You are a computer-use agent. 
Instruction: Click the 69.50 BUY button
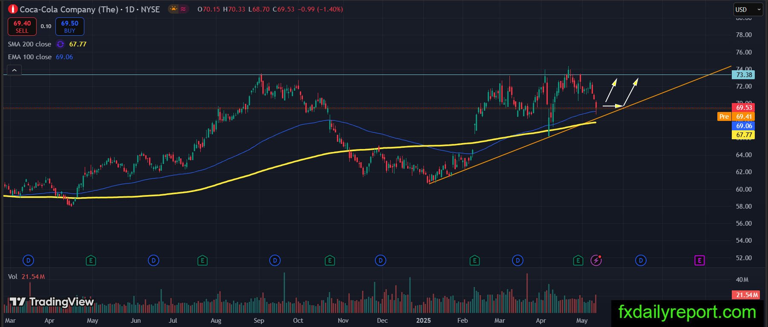click(70, 26)
